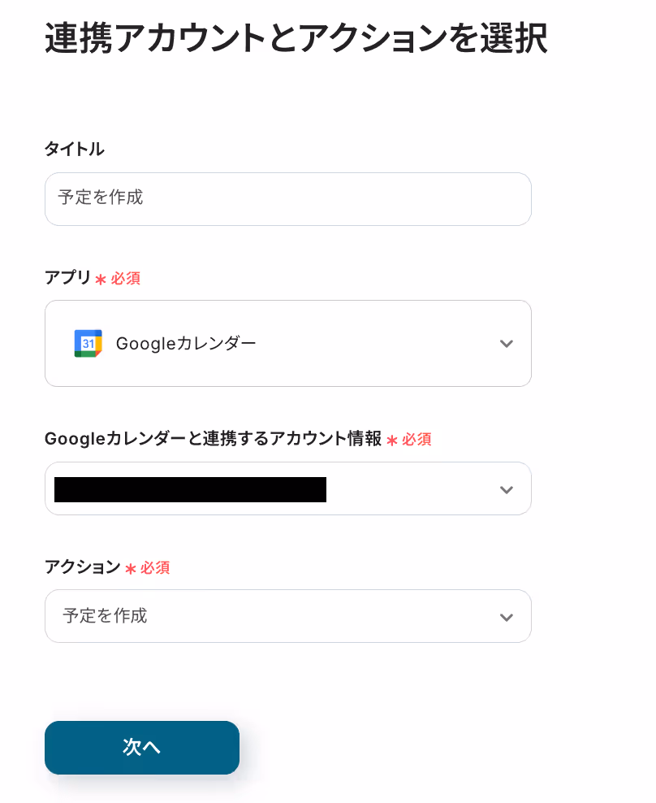Click the 連携アカウントとアクションを選択 heading
This screenshot has height=803, width=656.
[296, 38]
